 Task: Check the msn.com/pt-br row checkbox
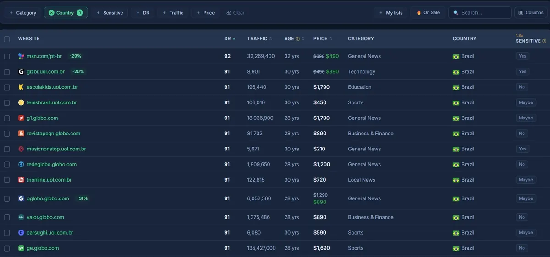[7, 56]
